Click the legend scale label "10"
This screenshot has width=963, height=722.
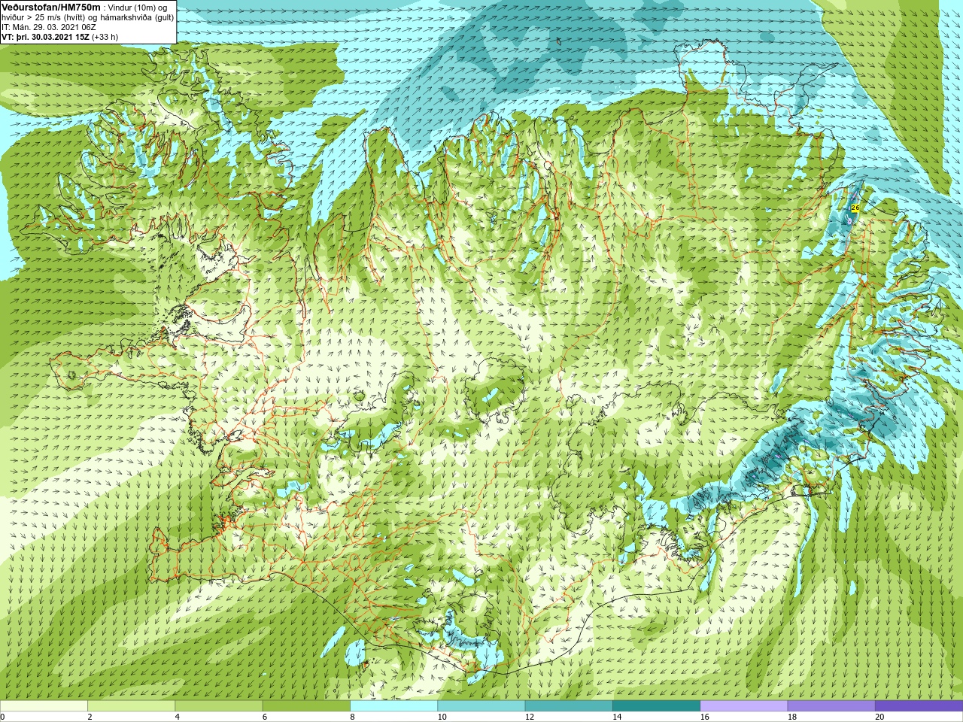pos(442,717)
